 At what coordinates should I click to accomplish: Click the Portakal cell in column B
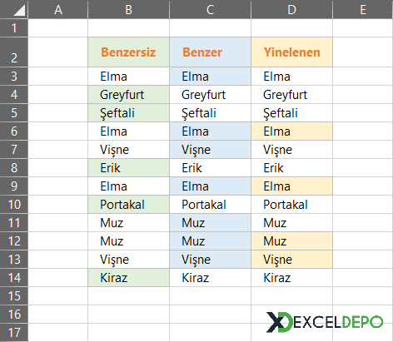click(x=128, y=205)
